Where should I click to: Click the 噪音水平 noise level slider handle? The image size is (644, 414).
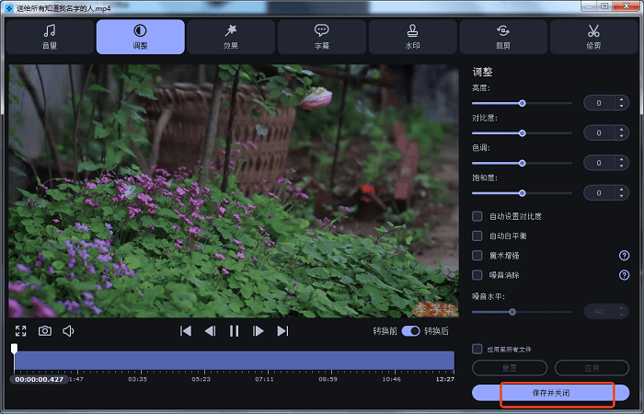[512, 312]
